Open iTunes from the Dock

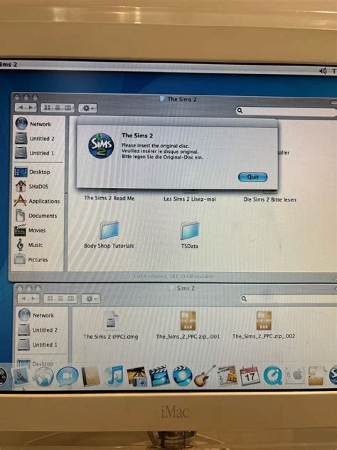[x=114, y=376]
